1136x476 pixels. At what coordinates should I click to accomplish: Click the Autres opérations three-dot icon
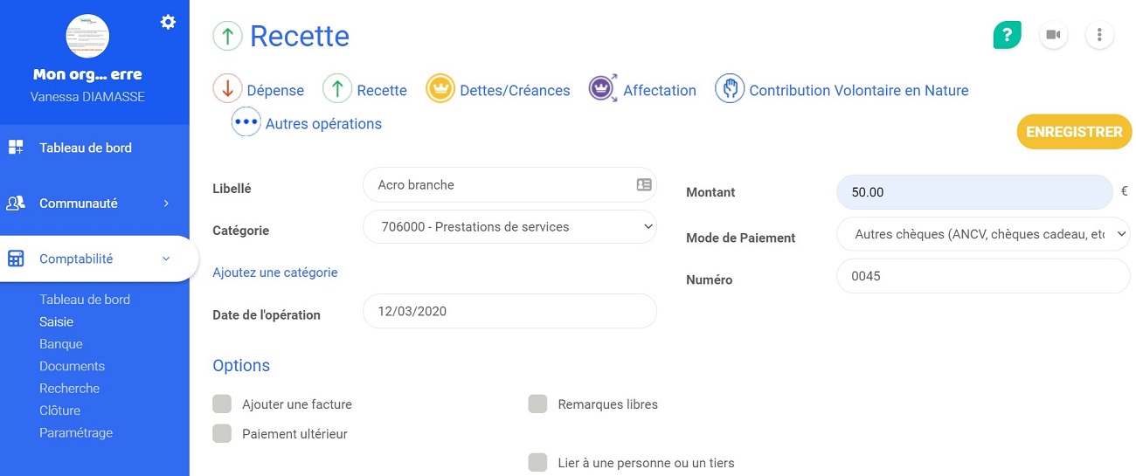(x=246, y=123)
